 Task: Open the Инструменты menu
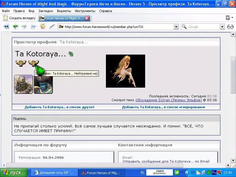[85, 11]
